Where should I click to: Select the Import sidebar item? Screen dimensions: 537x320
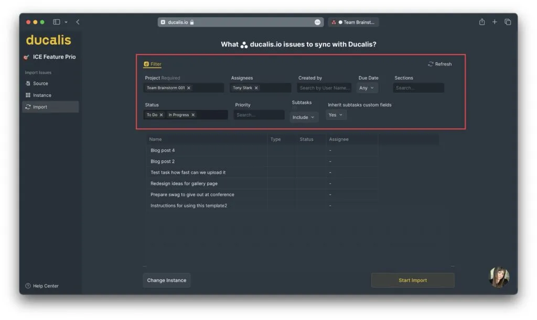click(40, 107)
